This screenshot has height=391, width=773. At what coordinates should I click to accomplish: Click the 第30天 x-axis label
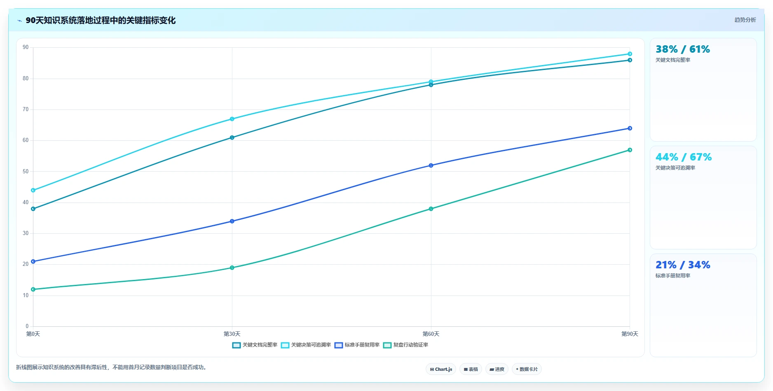coord(232,334)
